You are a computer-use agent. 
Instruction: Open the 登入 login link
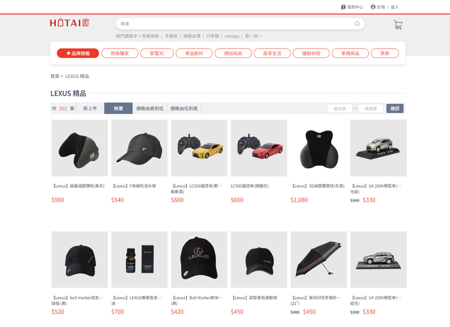point(395,7)
